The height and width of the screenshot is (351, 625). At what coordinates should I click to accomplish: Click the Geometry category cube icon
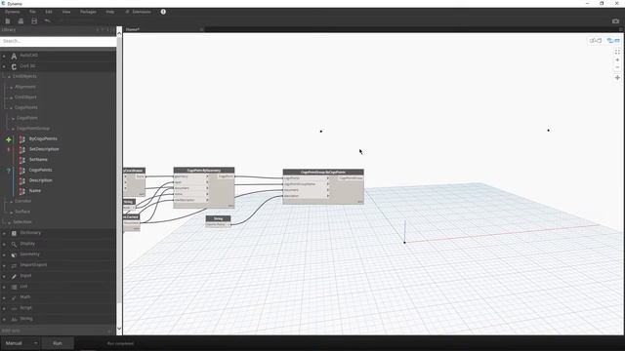pyautogui.click(x=14, y=254)
